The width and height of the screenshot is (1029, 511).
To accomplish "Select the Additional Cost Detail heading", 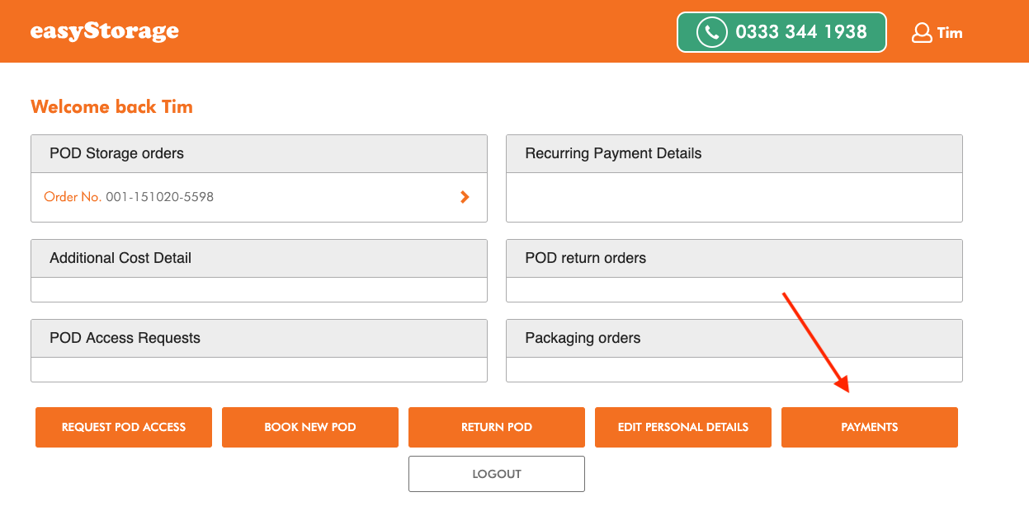I will coord(120,258).
